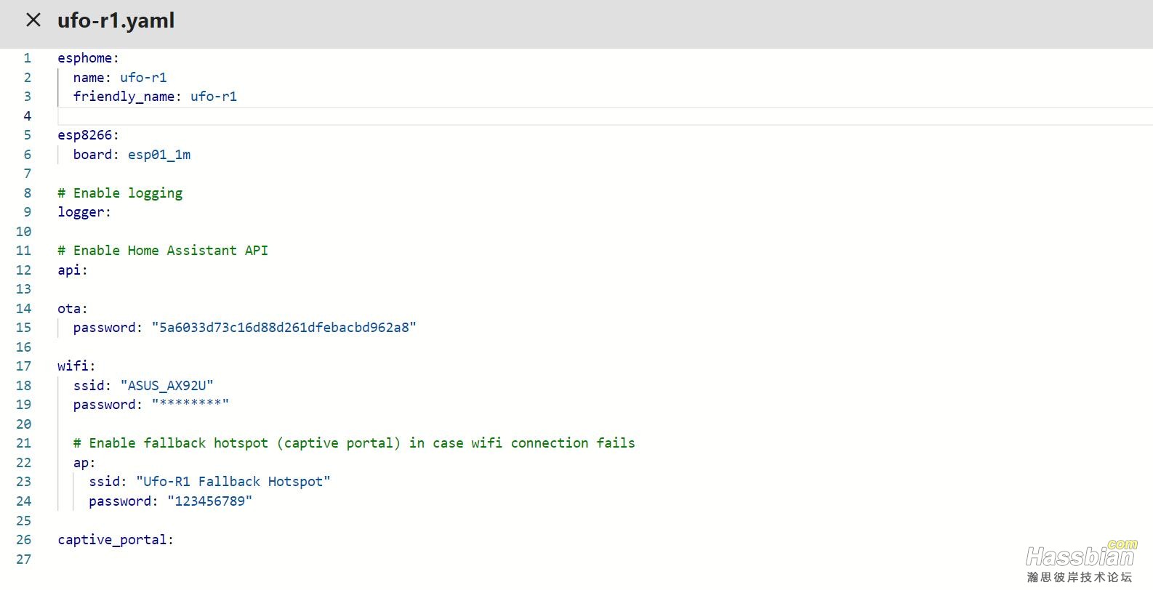This screenshot has height=590, width=1153.
Task: Click the masked wifi password value
Action: click(190, 405)
